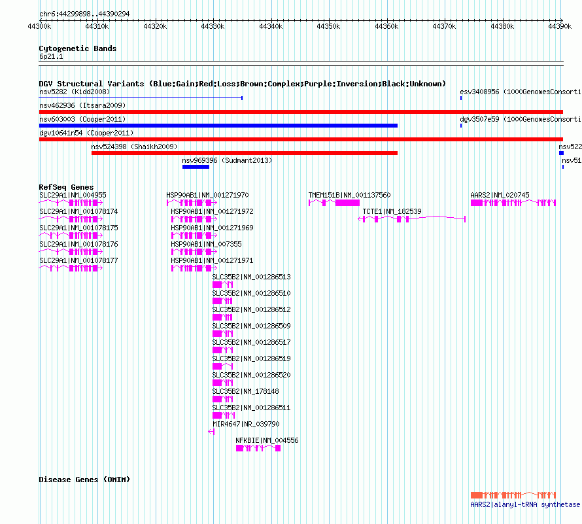This screenshot has height=524, width=582.
Task: Open the dgv3507e59 variant label
Action: click(521, 119)
